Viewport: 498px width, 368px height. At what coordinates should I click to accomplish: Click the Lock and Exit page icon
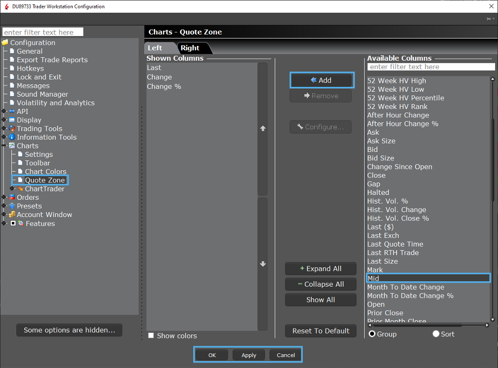pos(12,77)
